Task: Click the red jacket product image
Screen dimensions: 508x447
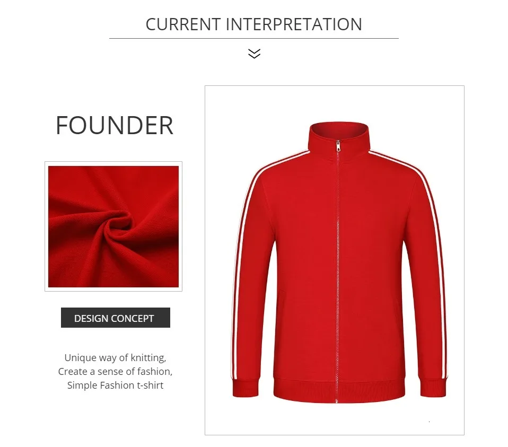Action: pos(335,260)
